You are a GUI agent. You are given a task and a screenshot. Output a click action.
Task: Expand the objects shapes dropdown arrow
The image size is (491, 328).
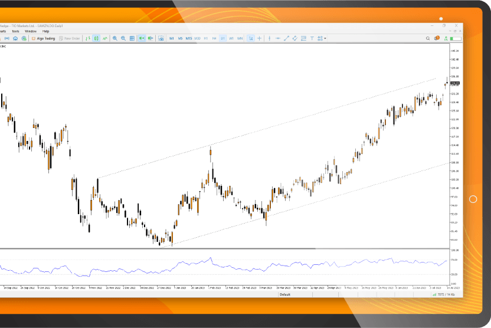[x=325, y=38]
